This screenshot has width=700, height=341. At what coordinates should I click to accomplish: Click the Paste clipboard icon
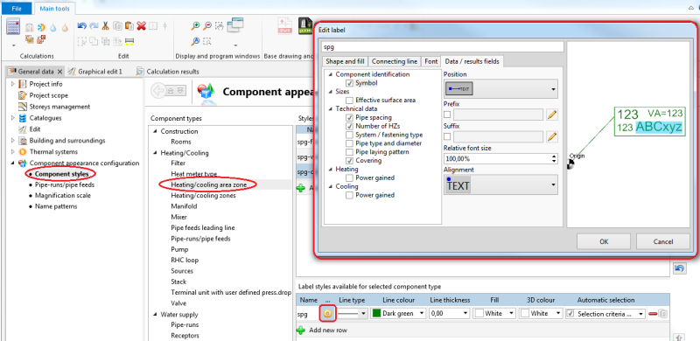pos(129,26)
